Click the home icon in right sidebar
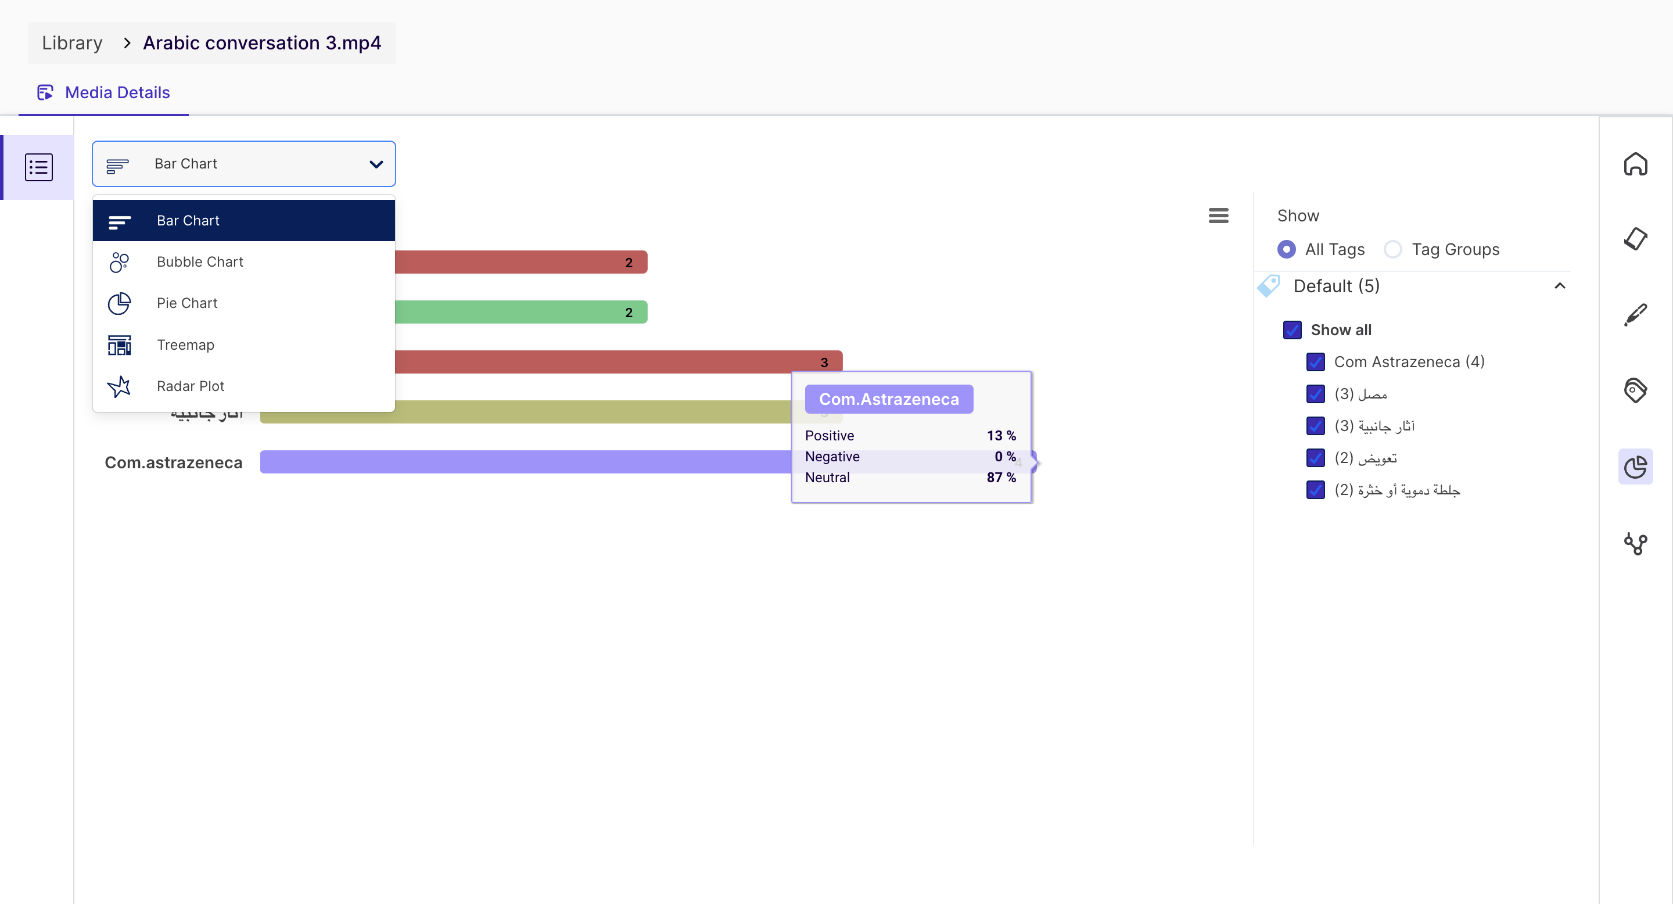This screenshot has width=1673, height=904. 1635,164
